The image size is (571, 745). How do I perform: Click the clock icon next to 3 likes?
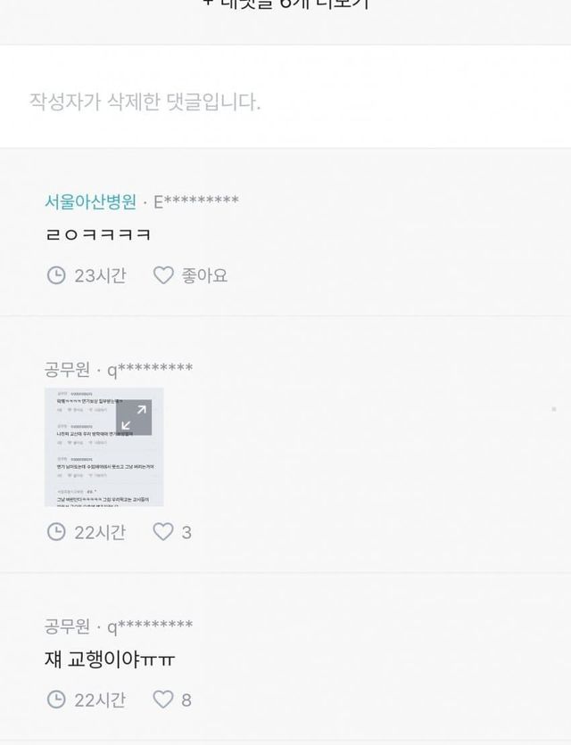pyautogui.click(x=56, y=532)
